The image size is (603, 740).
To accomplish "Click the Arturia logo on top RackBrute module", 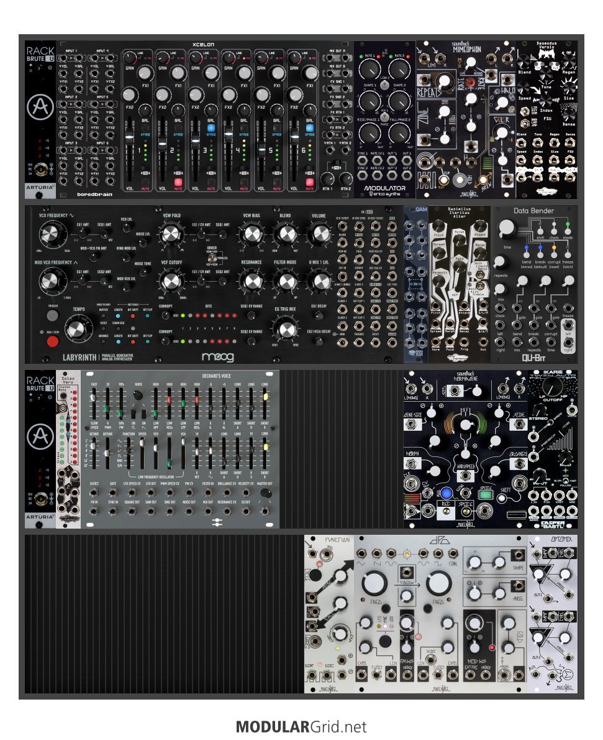I will tap(40, 107).
